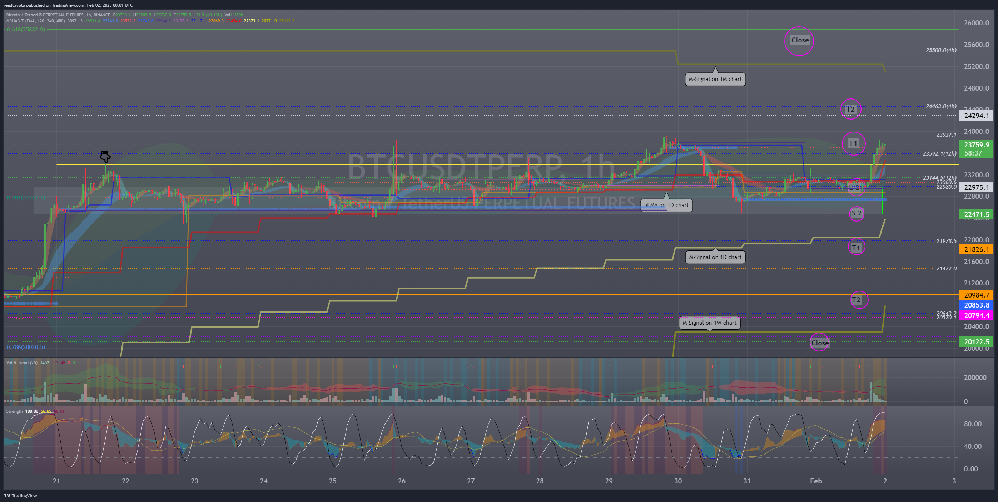This screenshot has width=998, height=502.
Task: Click the 21200.0 price axis value
Action: click(x=976, y=283)
